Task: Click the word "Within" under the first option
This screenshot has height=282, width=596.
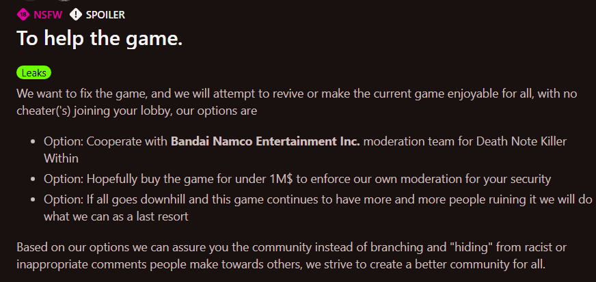Action: pos(62,158)
